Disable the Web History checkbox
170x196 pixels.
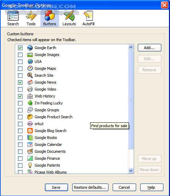20,96
